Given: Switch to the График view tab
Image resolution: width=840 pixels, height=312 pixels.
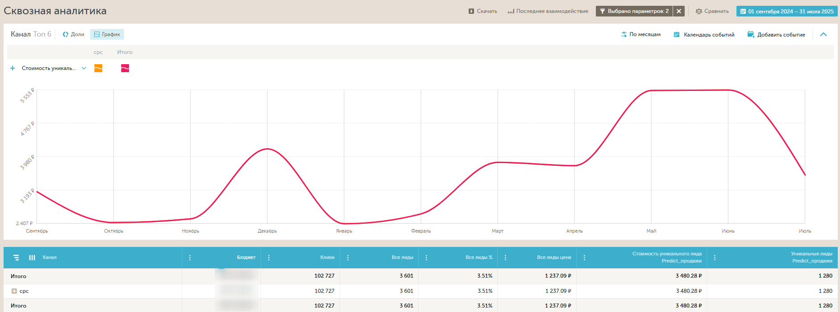Looking at the screenshot, I should coord(107,34).
